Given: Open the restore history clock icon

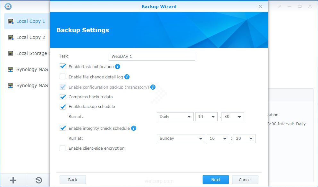Looking at the screenshot, I should click(38, 180).
